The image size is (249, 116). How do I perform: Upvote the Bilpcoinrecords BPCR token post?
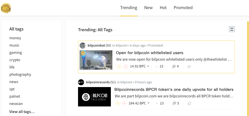(117, 103)
